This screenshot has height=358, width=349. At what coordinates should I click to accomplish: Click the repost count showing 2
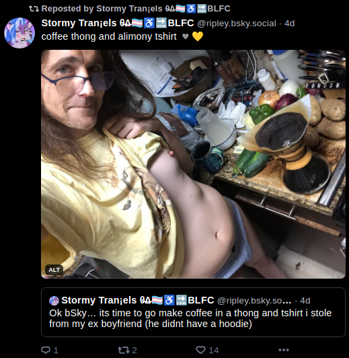click(x=134, y=350)
